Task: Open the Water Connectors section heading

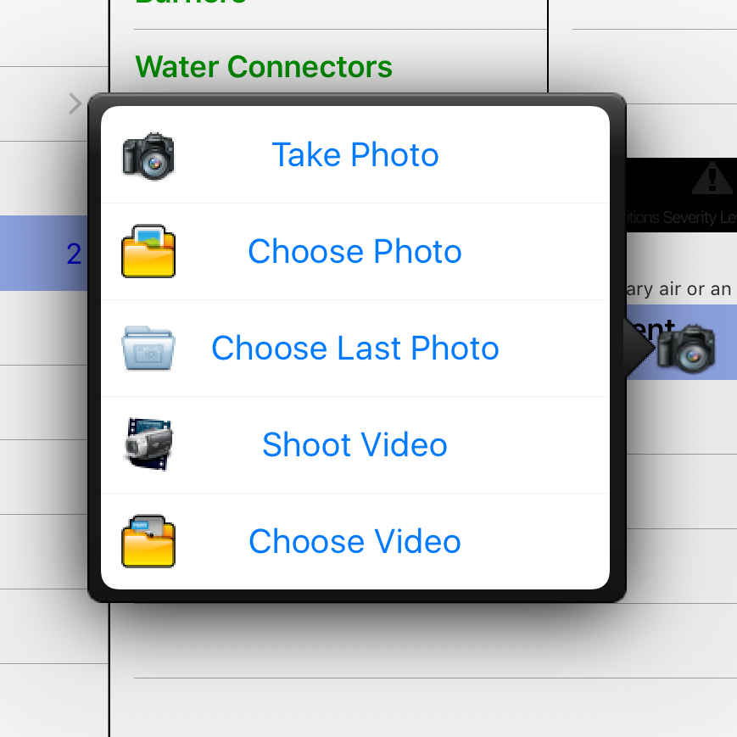Action: (x=264, y=67)
